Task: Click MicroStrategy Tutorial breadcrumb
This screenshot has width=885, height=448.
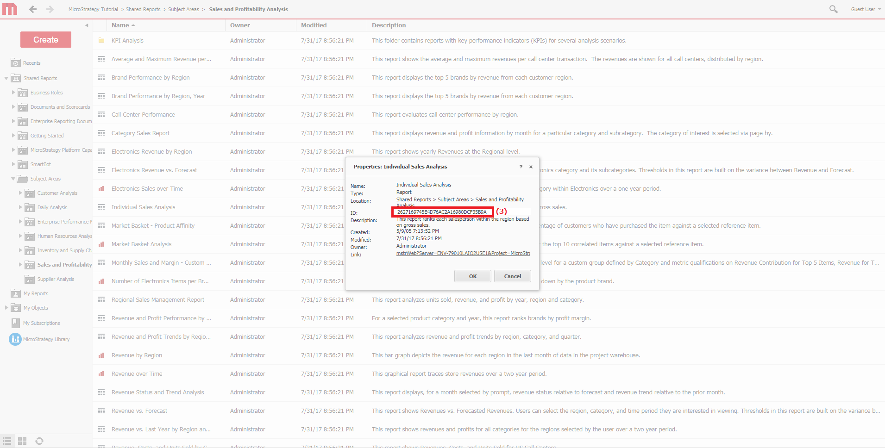Action: (93, 9)
